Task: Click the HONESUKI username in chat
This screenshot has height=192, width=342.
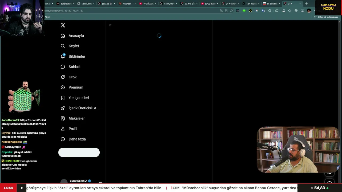Action: click(12, 161)
